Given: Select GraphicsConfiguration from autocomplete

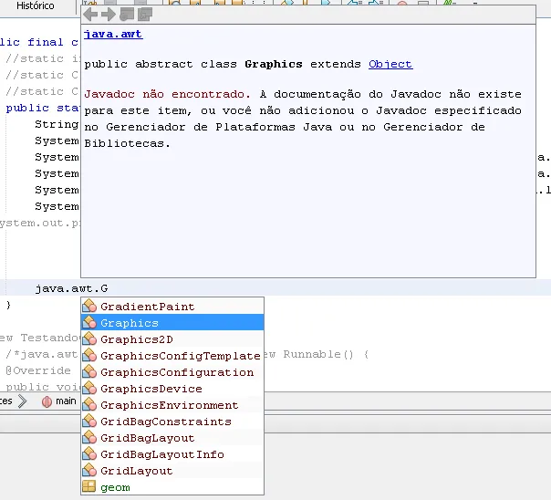Looking at the screenshot, I should pyautogui.click(x=177, y=372).
